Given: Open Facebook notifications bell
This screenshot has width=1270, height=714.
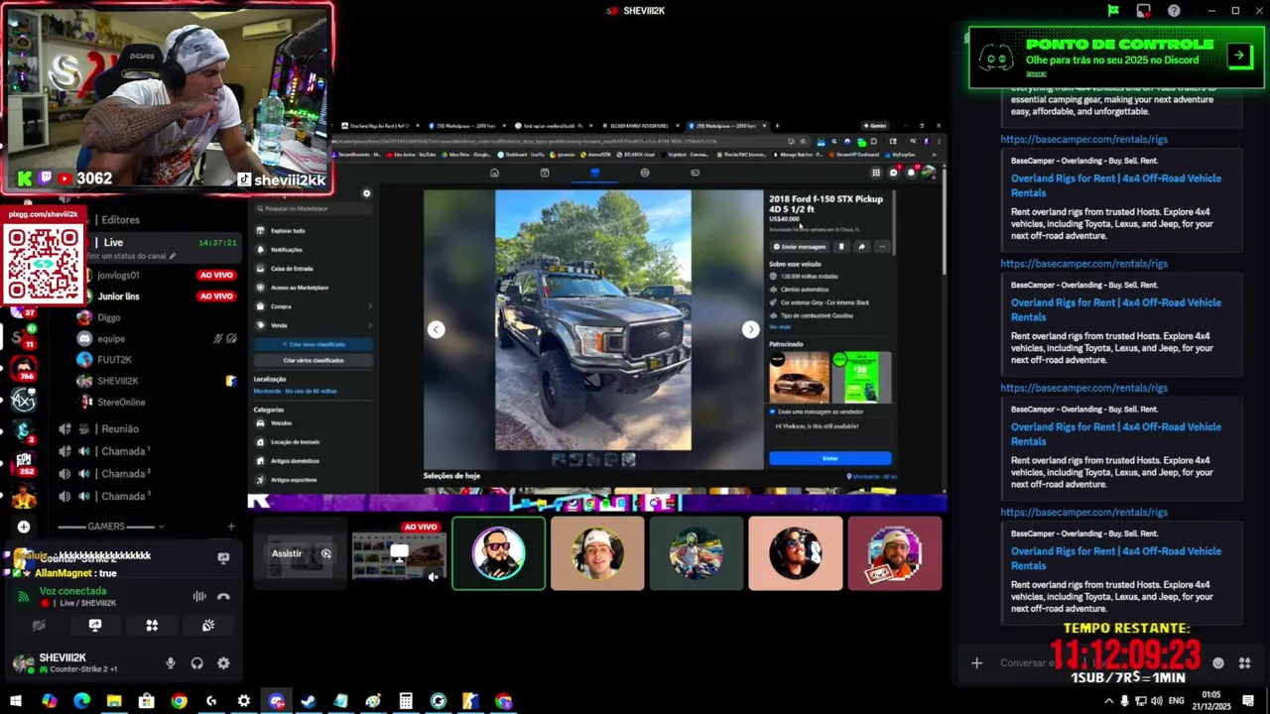Looking at the screenshot, I should click(909, 173).
